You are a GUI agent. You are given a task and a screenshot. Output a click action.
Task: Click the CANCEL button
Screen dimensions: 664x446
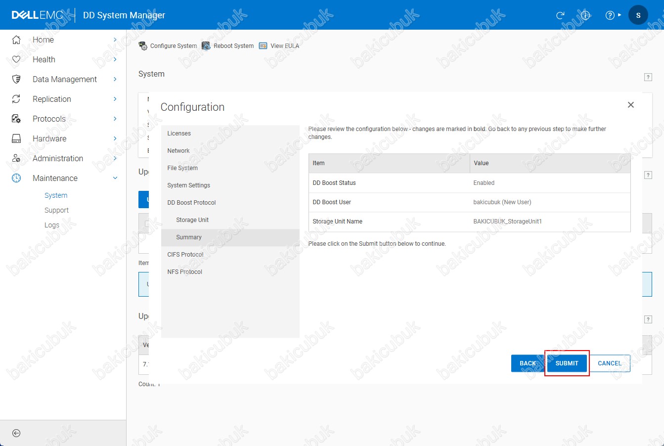[x=610, y=363]
